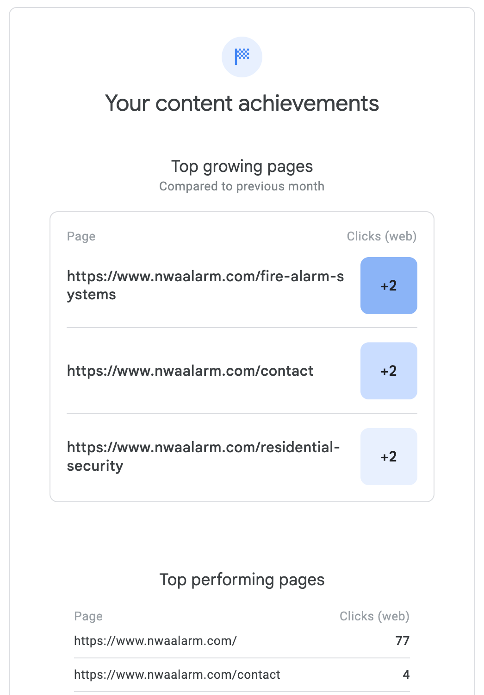This screenshot has height=695, width=484.
Task: Click the 'Top growing pages' heading
Action: click(242, 166)
